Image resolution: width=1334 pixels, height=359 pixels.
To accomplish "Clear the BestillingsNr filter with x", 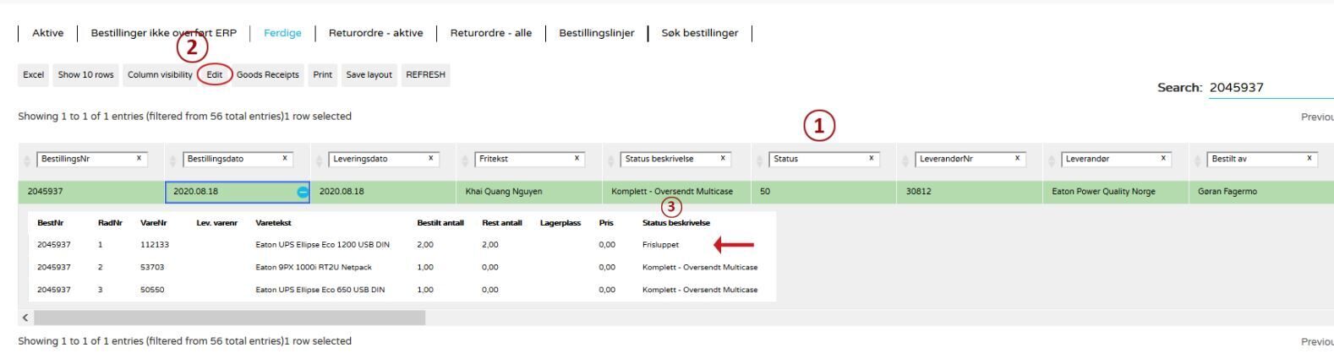I will click(139, 159).
